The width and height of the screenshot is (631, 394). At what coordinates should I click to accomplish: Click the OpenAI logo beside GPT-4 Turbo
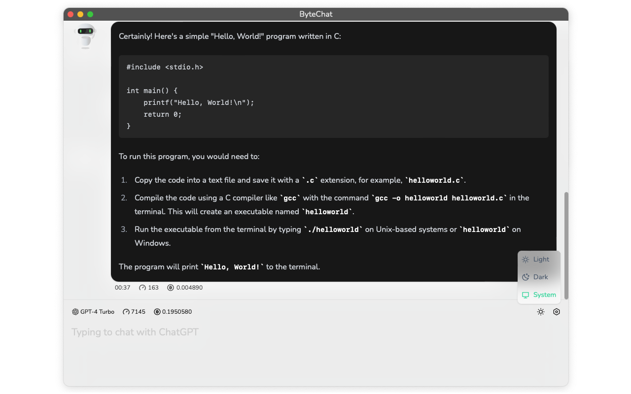(75, 312)
